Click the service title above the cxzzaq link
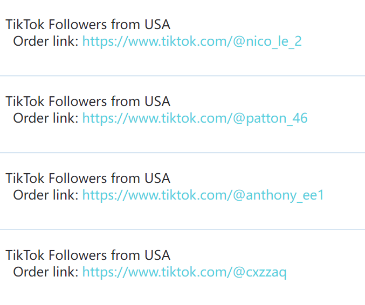The image size is (365, 305). pos(88,255)
